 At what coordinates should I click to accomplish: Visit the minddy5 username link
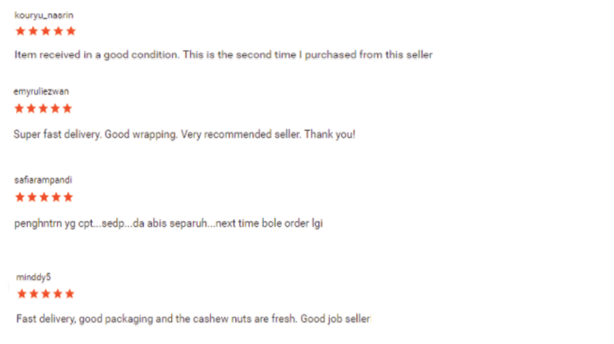pyautogui.click(x=33, y=277)
